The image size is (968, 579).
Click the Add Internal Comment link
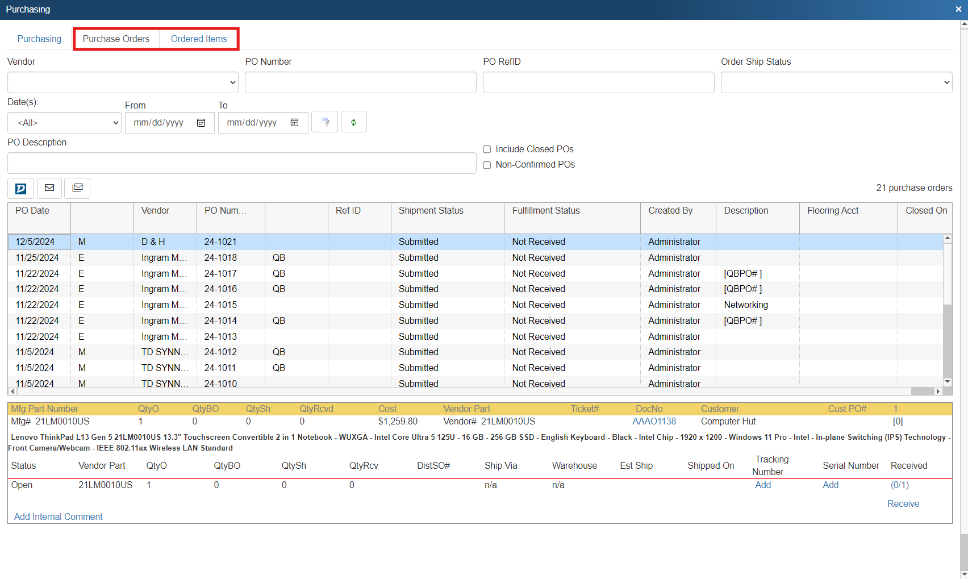tap(58, 516)
